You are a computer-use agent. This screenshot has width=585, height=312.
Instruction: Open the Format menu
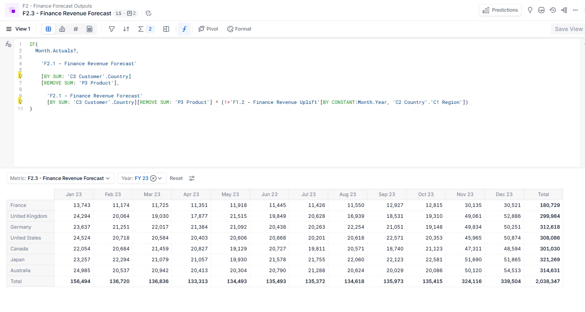pyautogui.click(x=239, y=29)
